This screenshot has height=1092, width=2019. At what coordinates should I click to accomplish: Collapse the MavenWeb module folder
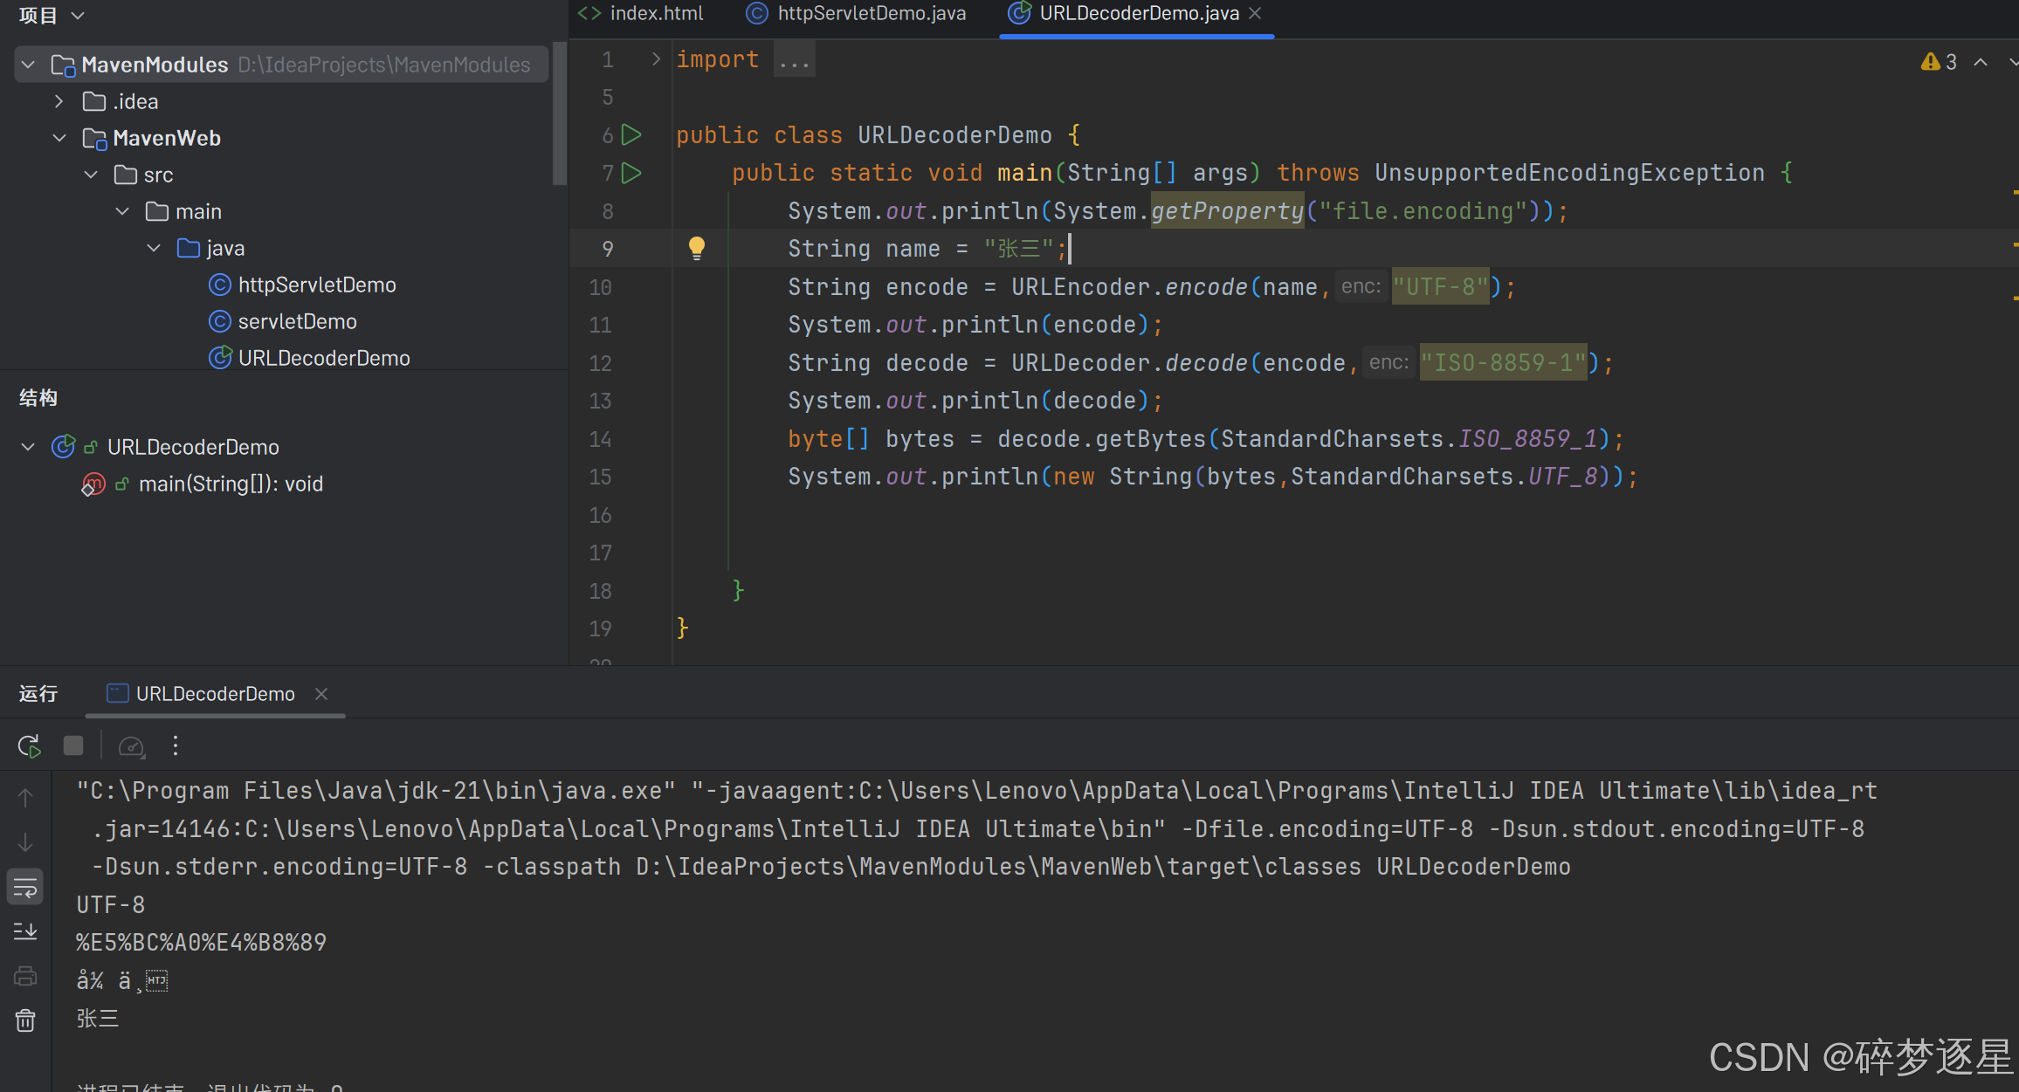coord(59,138)
